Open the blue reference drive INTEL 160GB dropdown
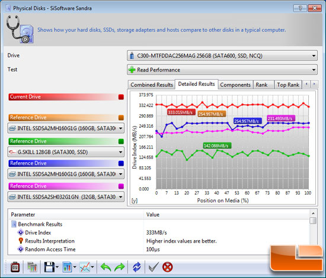326x278 pixels. click(x=66, y=174)
